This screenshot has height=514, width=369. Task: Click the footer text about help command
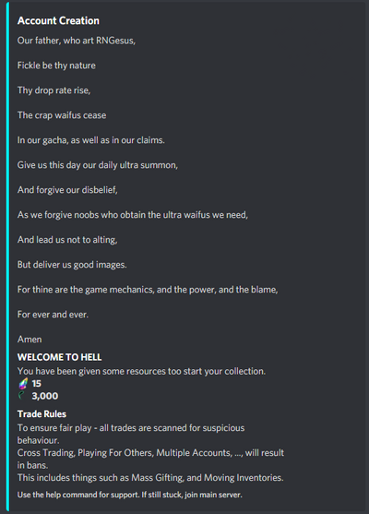coord(130,495)
